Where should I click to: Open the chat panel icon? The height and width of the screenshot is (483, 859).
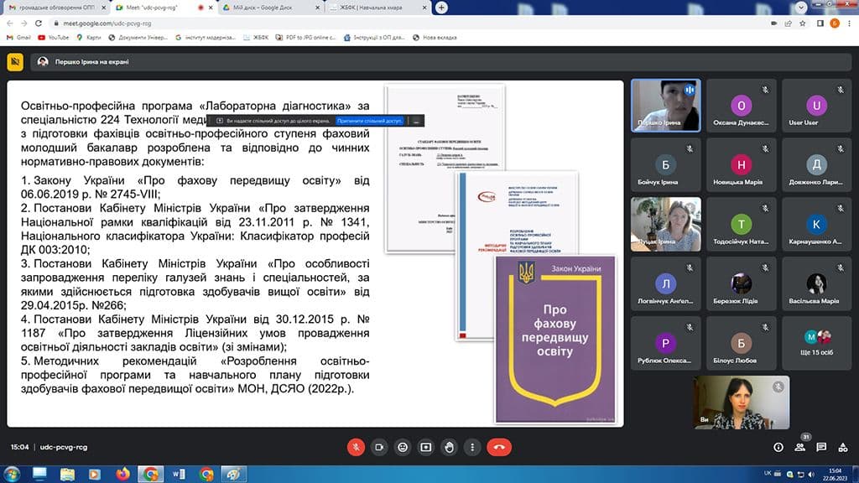click(x=821, y=448)
